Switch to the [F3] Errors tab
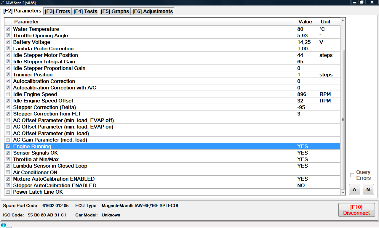The height and width of the screenshot is (228, 379). [x=57, y=11]
